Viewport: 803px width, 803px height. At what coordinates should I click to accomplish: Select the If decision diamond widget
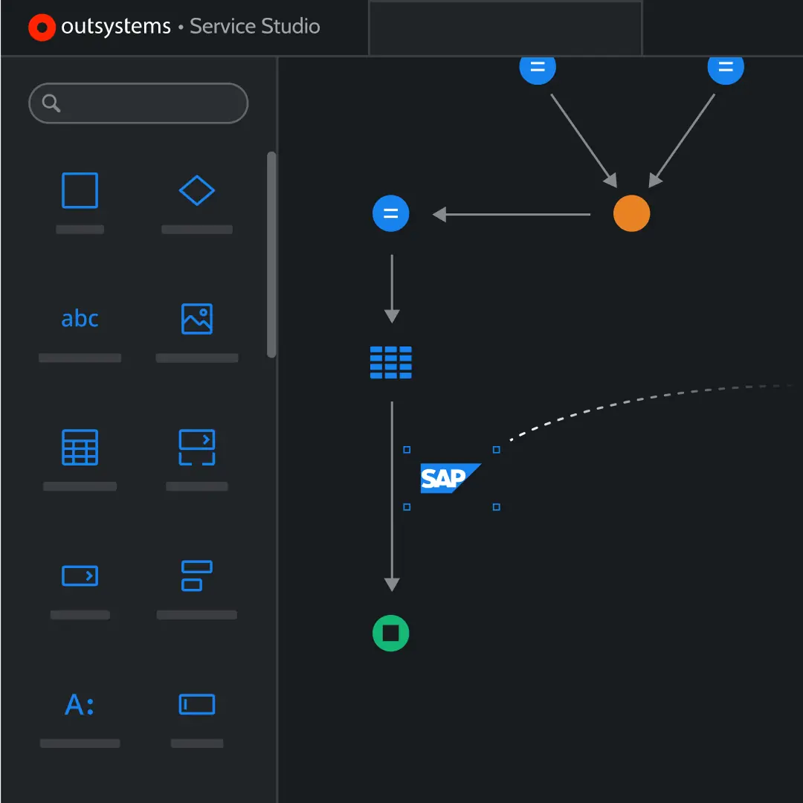coord(196,190)
